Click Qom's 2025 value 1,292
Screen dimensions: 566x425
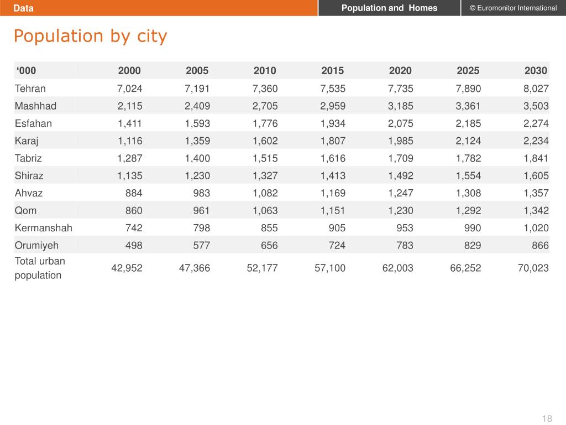pyautogui.click(x=469, y=211)
